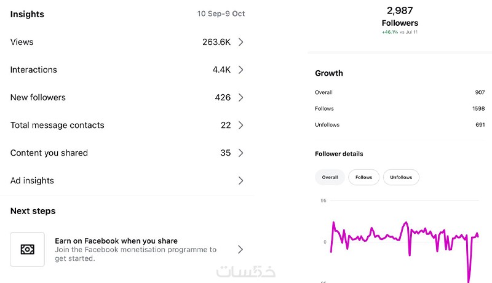Click chevron next to Facebook monetisation programme
Image resolution: width=492 pixels, height=283 pixels.
tap(241, 249)
